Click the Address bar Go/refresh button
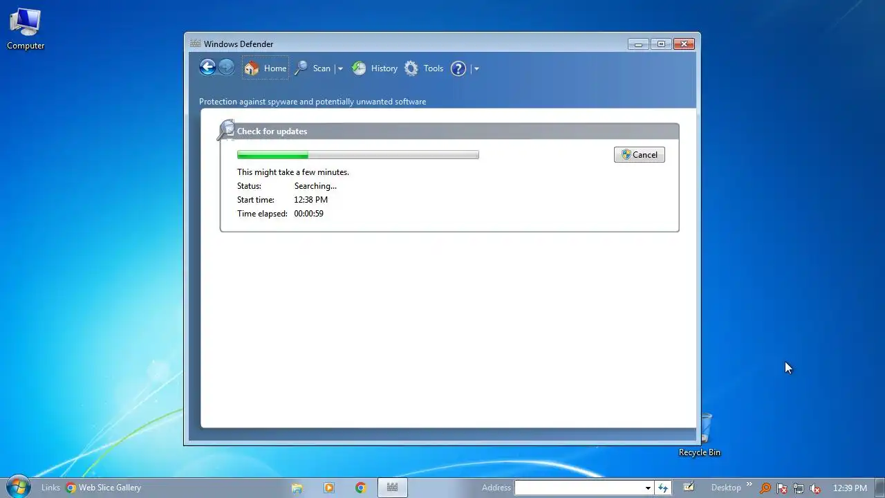The width and height of the screenshot is (885, 498). pyautogui.click(x=663, y=488)
